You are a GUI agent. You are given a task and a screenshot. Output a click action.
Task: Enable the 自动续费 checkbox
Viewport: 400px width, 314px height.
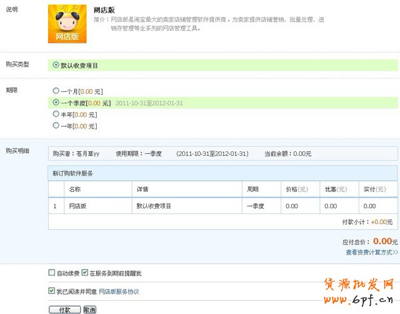click(x=53, y=273)
